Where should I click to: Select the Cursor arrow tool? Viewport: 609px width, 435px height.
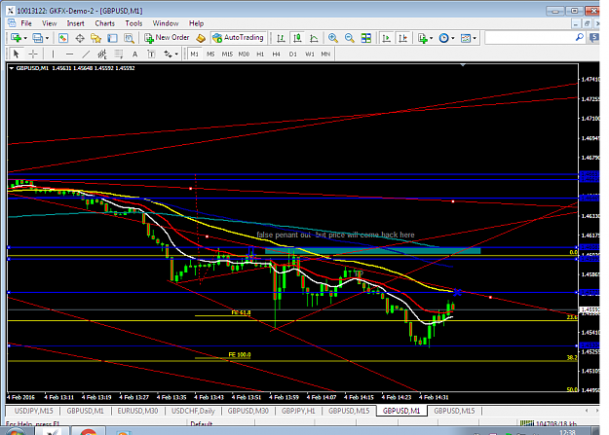(16, 54)
